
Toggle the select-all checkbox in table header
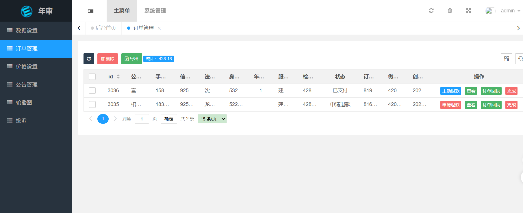click(92, 77)
